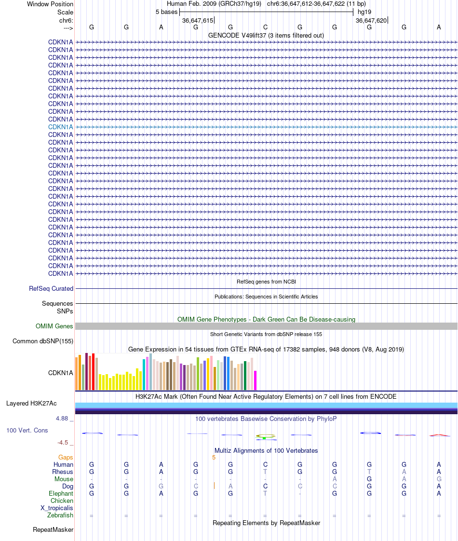Screen dimensions: 458x541
Task: Click coordinate marker 36,647,615
Action: click(198, 20)
